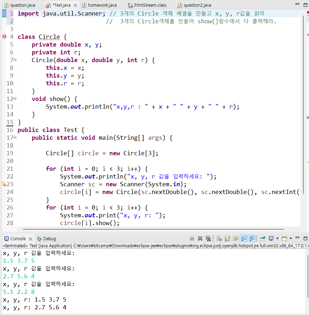309x315 pixels.
Task: Click console input '2.7 5.6 4'
Action: pos(19,276)
